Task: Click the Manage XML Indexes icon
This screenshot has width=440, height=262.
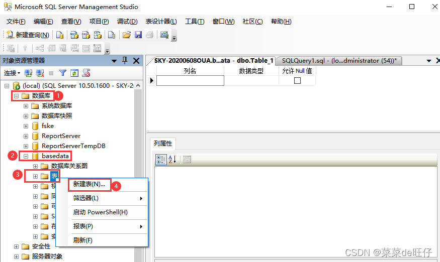Action: [x=74, y=49]
